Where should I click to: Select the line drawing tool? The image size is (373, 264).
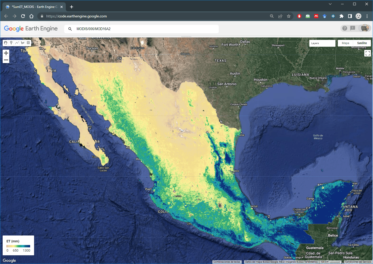click(17, 43)
